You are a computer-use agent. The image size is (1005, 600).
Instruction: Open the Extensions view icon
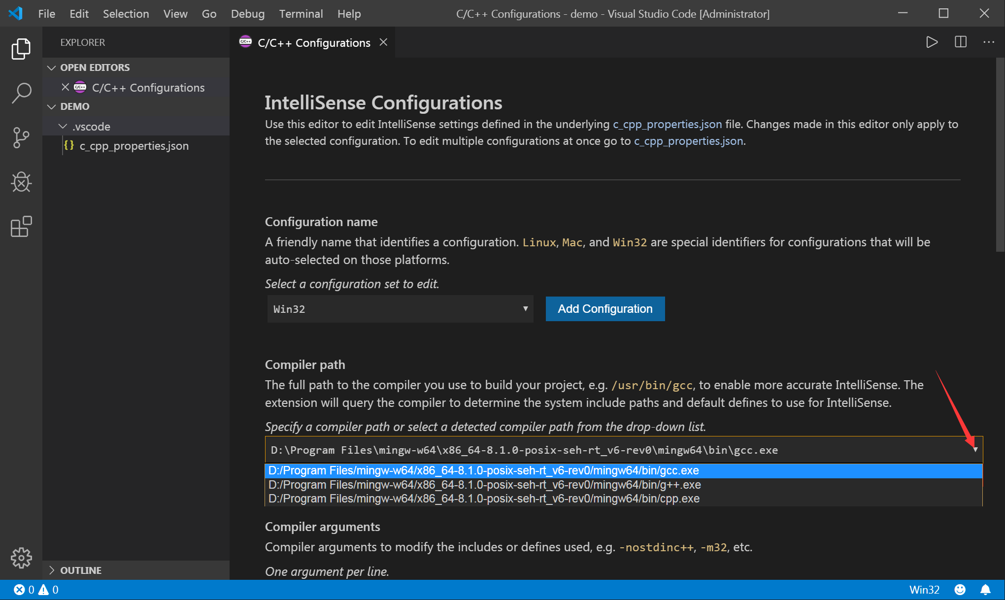[21, 227]
